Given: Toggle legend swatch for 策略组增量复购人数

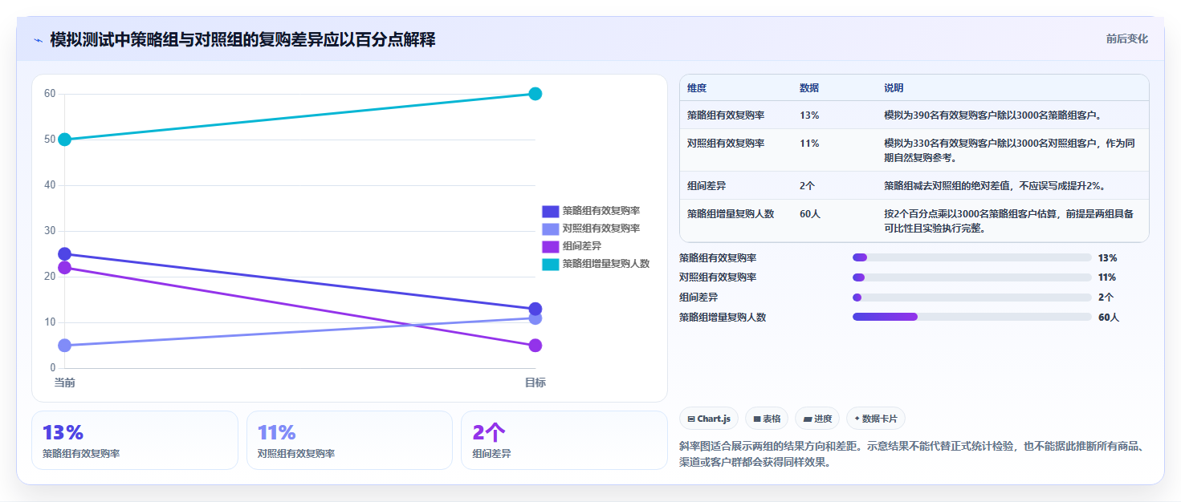Looking at the screenshot, I should coord(550,264).
